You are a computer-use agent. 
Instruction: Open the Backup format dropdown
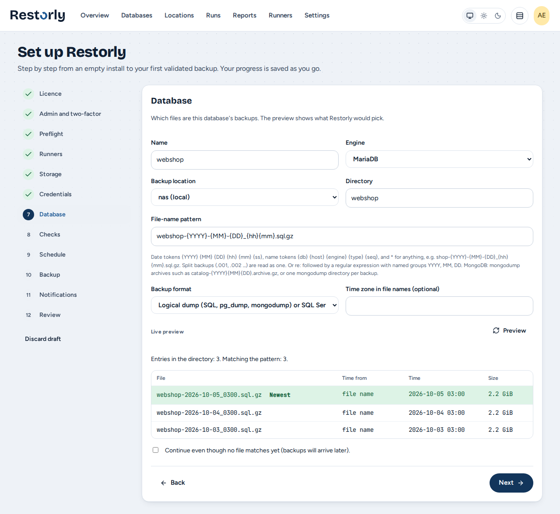(x=245, y=305)
